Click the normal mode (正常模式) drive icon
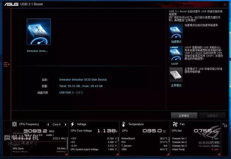 [x=176, y=75]
